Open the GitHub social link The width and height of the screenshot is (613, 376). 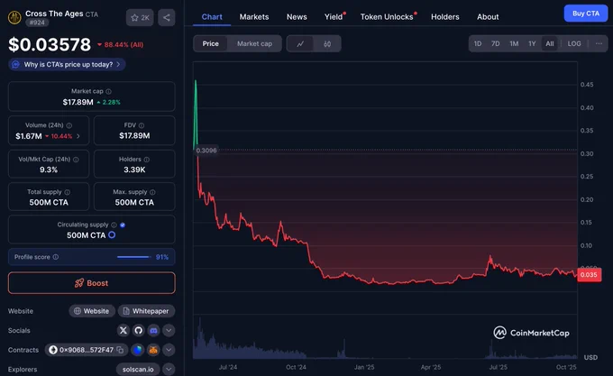click(139, 331)
